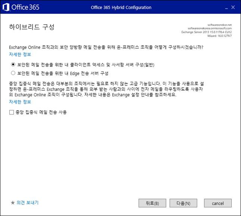The width and height of the screenshot is (241, 216).
Task: Click the 하이브리드 구성 heading
Action: tap(32, 27)
